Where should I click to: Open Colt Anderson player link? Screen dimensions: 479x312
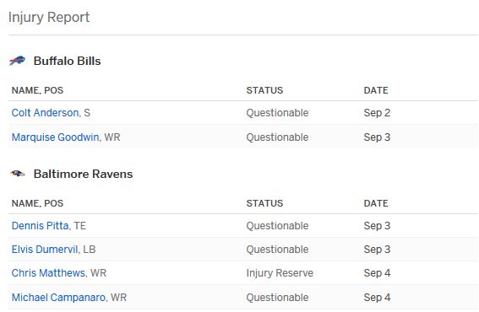pos(46,113)
